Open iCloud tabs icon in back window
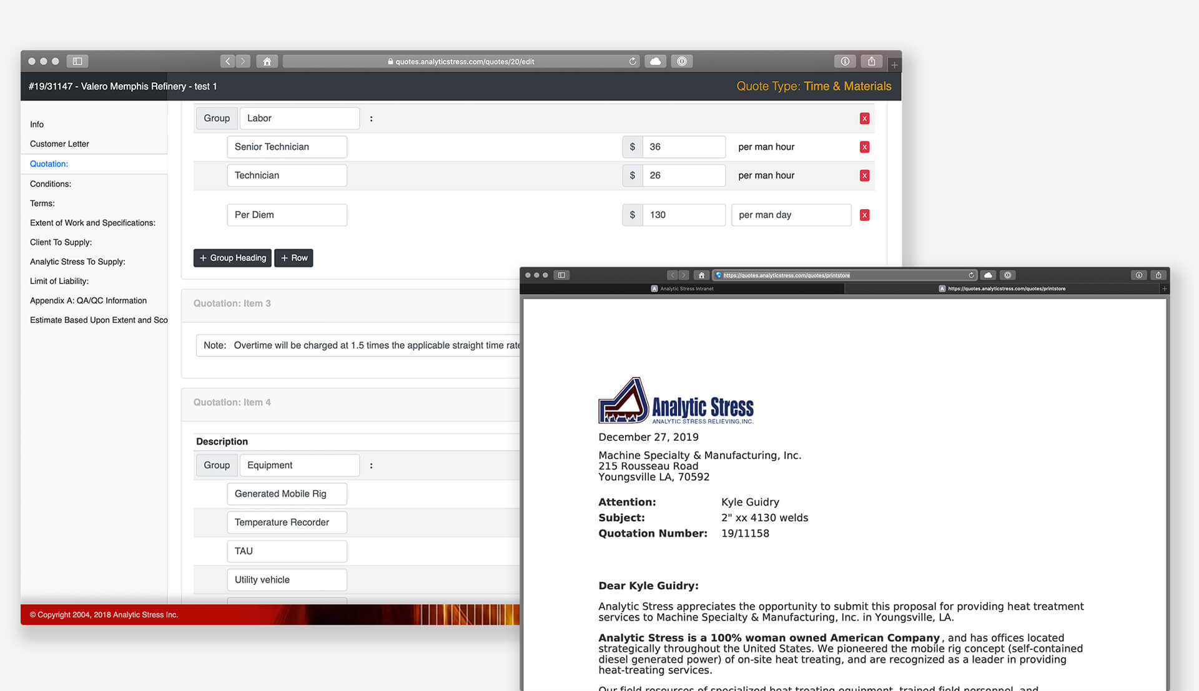Screen dimensions: 1199x691 pyautogui.click(x=655, y=61)
